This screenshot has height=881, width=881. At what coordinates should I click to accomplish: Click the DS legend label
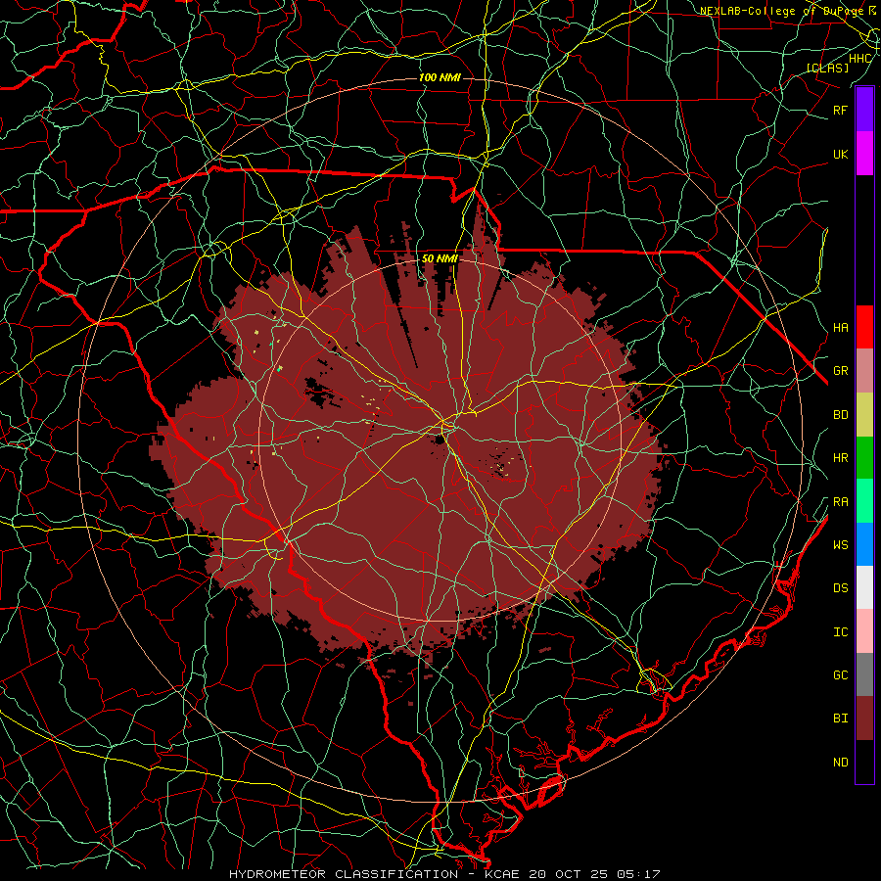pyautogui.click(x=840, y=588)
